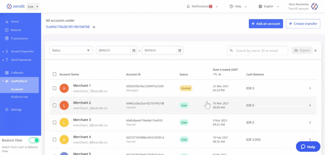Click account ID 605b055b33ec2340976a3205
325x155 pixels.
[x=145, y=86]
